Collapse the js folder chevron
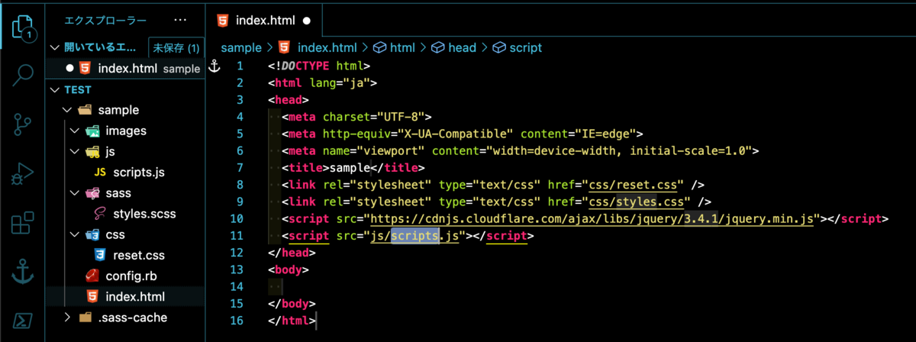Viewport: 916px width, 342px height. coord(74,152)
